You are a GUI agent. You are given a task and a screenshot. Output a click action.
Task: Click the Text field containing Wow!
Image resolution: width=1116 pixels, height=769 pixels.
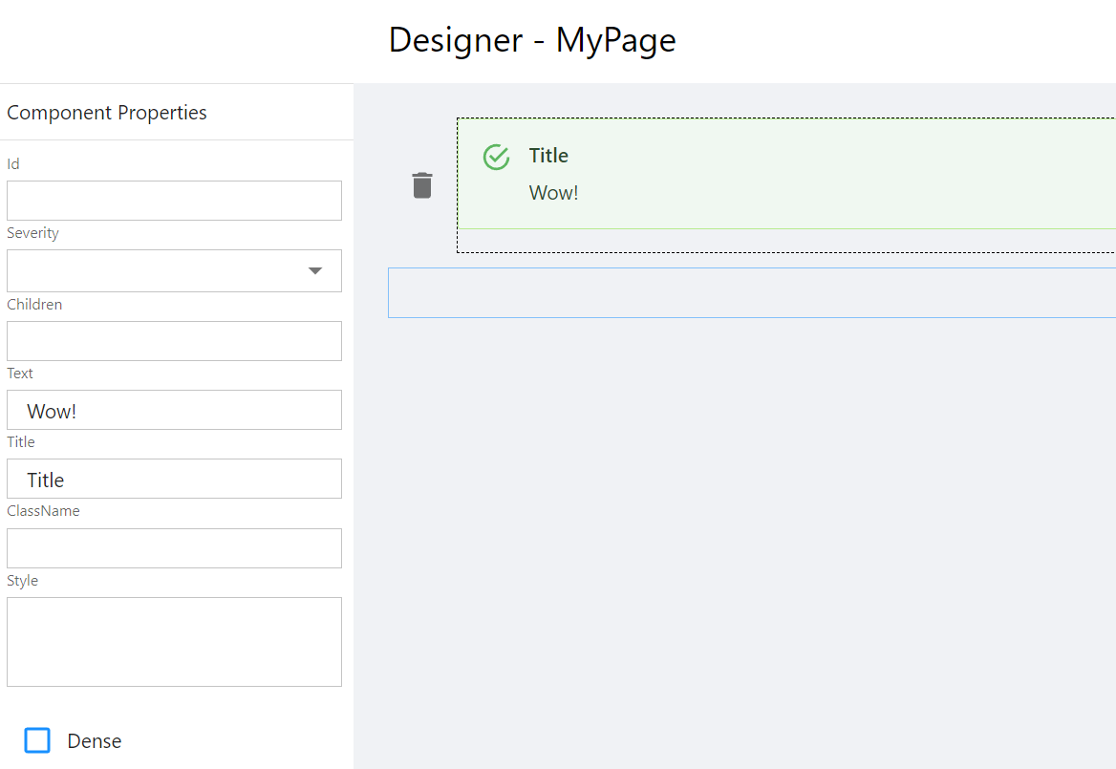coord(174,410)
